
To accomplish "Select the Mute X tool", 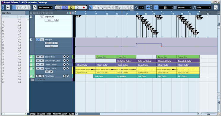I will pos(113,7).
